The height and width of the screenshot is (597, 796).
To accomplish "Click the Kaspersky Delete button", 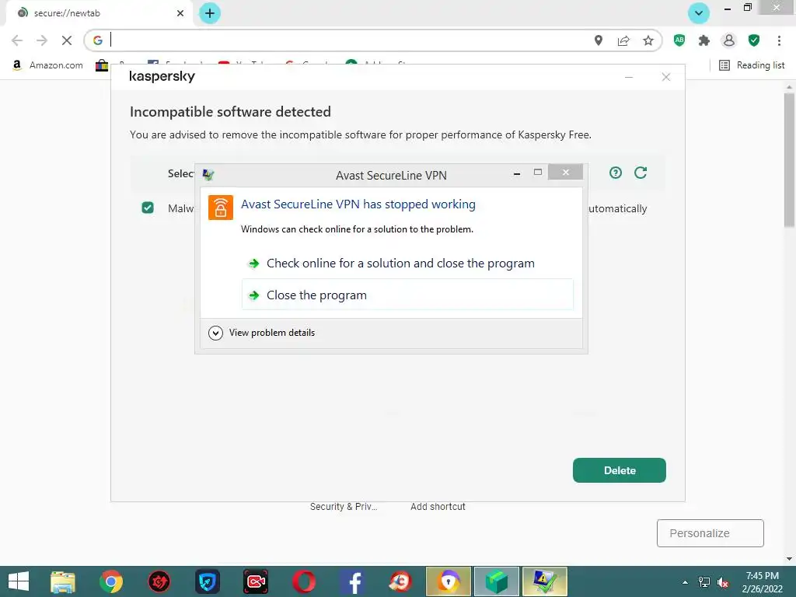I will 620,470.
